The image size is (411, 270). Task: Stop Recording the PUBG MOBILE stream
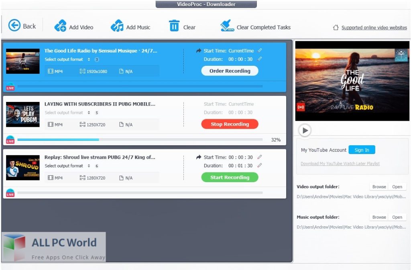click(x=230, y=124)
